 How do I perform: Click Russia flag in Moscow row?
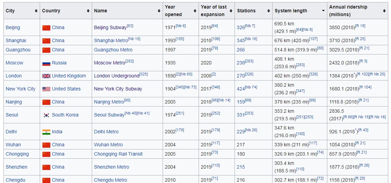point(46,63)
